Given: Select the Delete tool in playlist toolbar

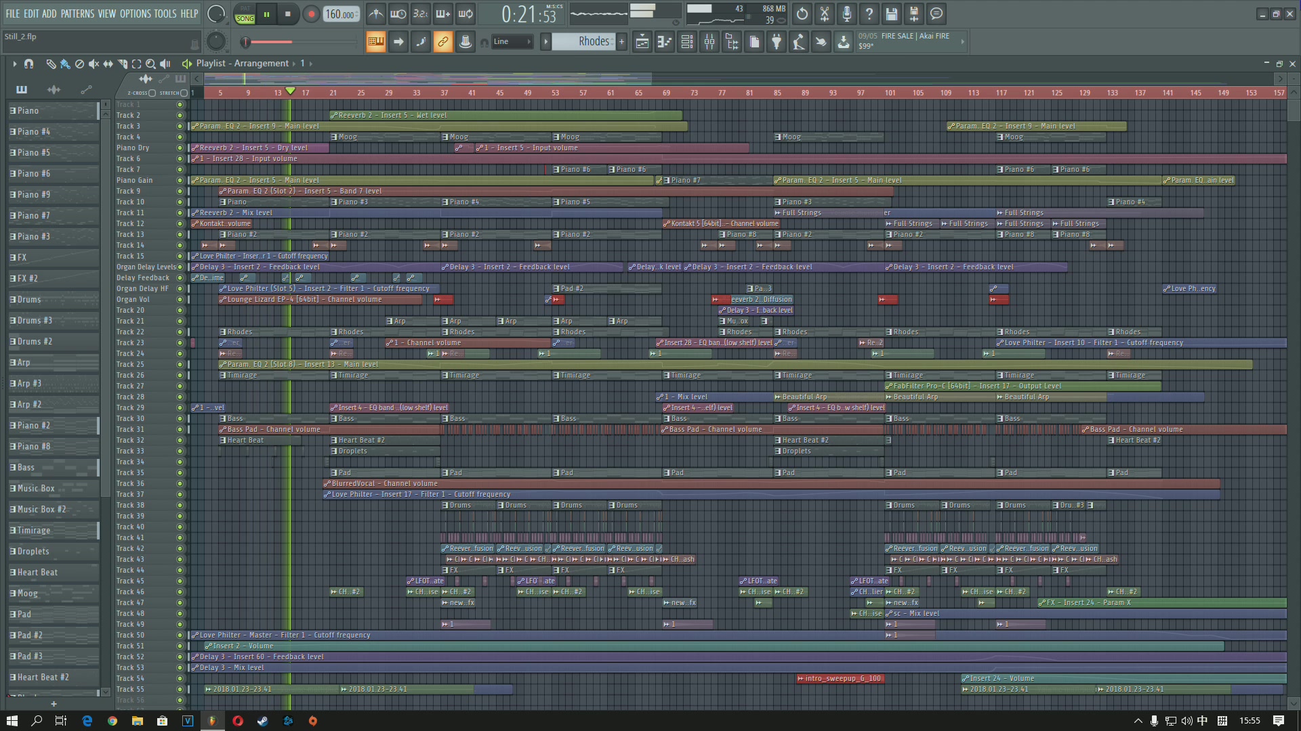Looking at the screenshot, I should pos(79,64).
